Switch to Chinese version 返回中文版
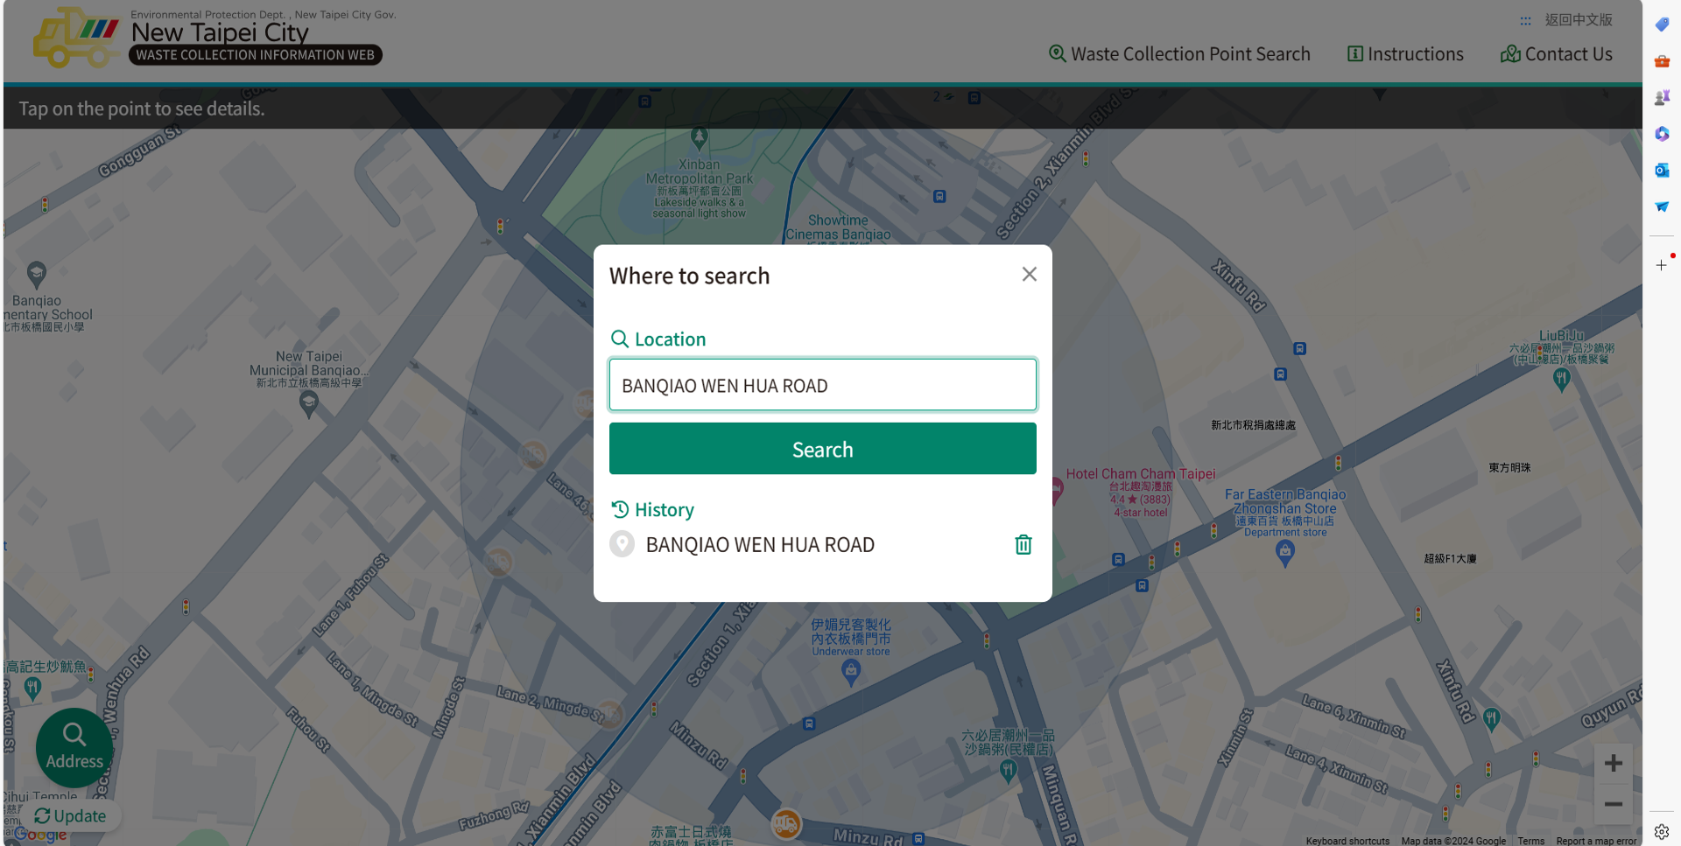Screen dimensions: 1681x846 pos(1579,20)
